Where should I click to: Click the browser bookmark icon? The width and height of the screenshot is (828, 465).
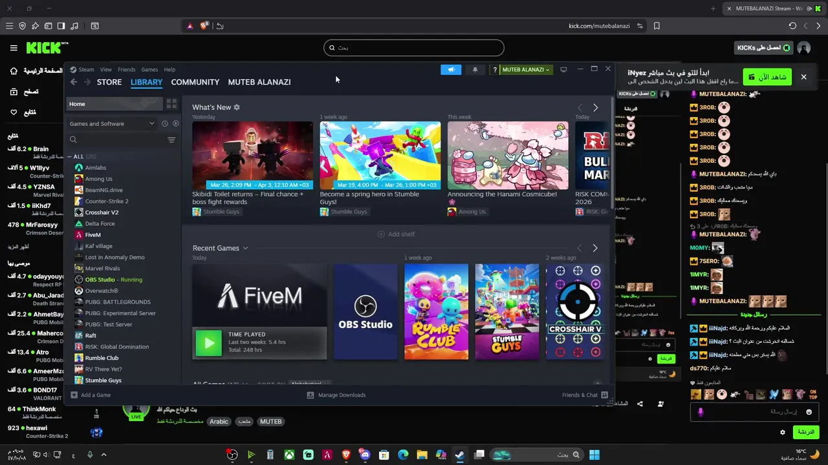(x=657, y=26)
